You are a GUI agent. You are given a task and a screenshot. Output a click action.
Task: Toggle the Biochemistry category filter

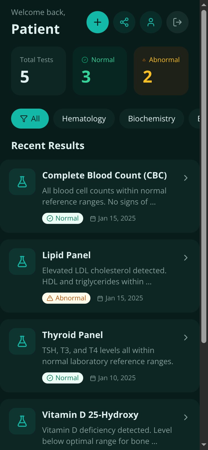(152, 119)
